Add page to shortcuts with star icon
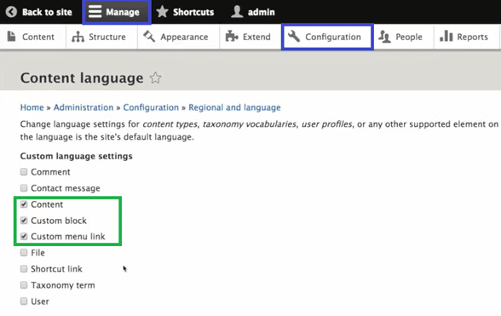The height and width of the screenshot is (316, 501). coord(156,78)
